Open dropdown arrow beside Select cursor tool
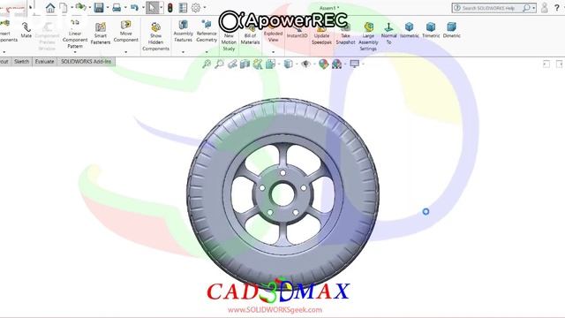Viewport: 565px width, 318px height. [x=161, y=8]
